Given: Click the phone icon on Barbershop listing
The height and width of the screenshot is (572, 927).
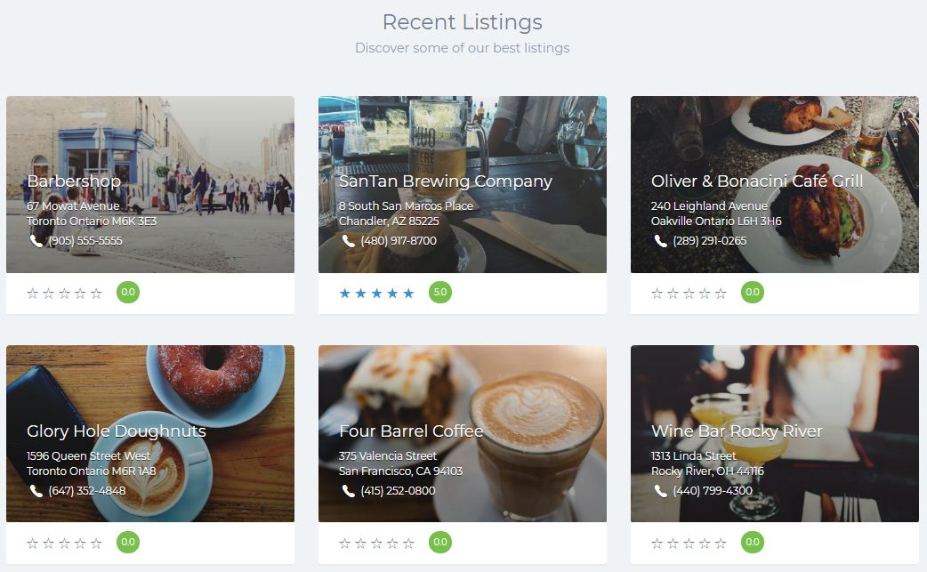Looking at the screenshot, I should pyautogui.click(x=36, y=241).
